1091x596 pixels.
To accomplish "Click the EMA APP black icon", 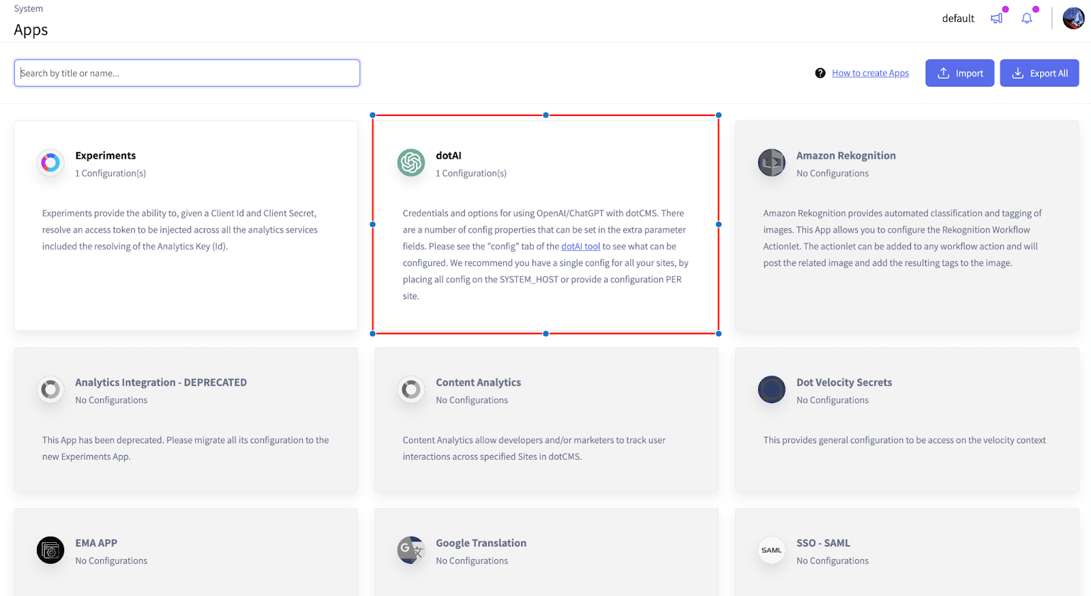I will [x=50, y=550].
